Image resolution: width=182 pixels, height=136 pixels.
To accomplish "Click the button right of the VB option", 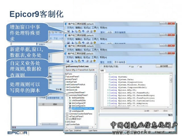I will pos(164,66).
